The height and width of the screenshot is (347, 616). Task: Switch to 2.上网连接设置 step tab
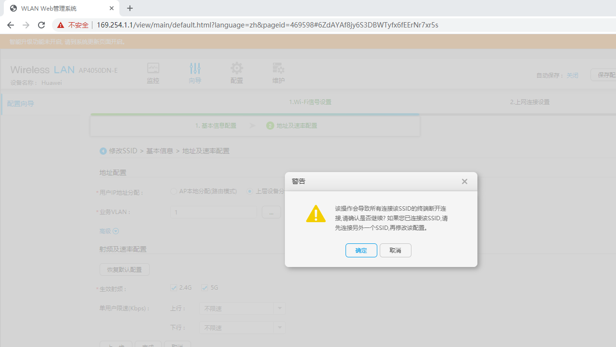click(x=529, y=102)
